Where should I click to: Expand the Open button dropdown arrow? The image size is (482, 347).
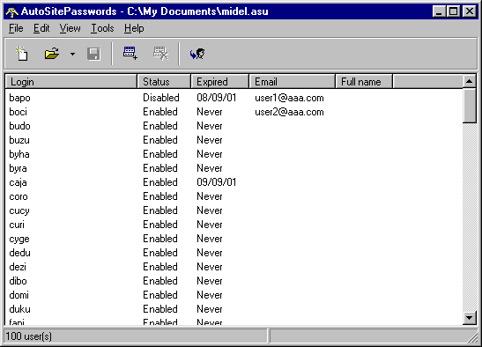(72, 54)
